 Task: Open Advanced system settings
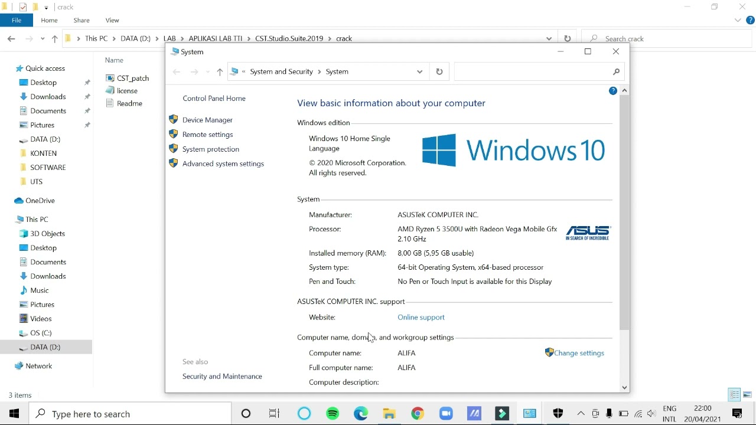[x=223, y=164]
